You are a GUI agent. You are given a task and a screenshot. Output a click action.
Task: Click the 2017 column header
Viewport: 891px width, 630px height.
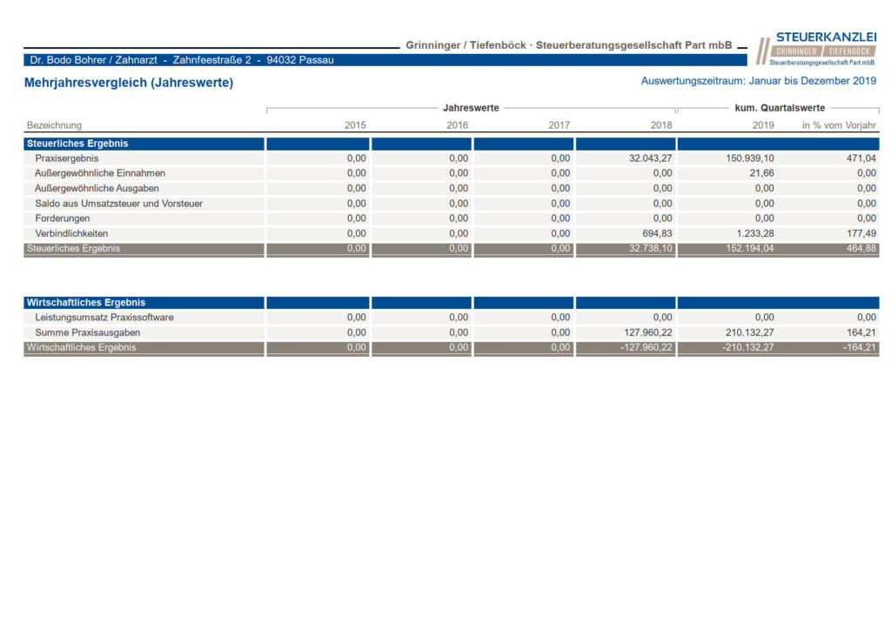pyautogui.click(x=559, y=125)
